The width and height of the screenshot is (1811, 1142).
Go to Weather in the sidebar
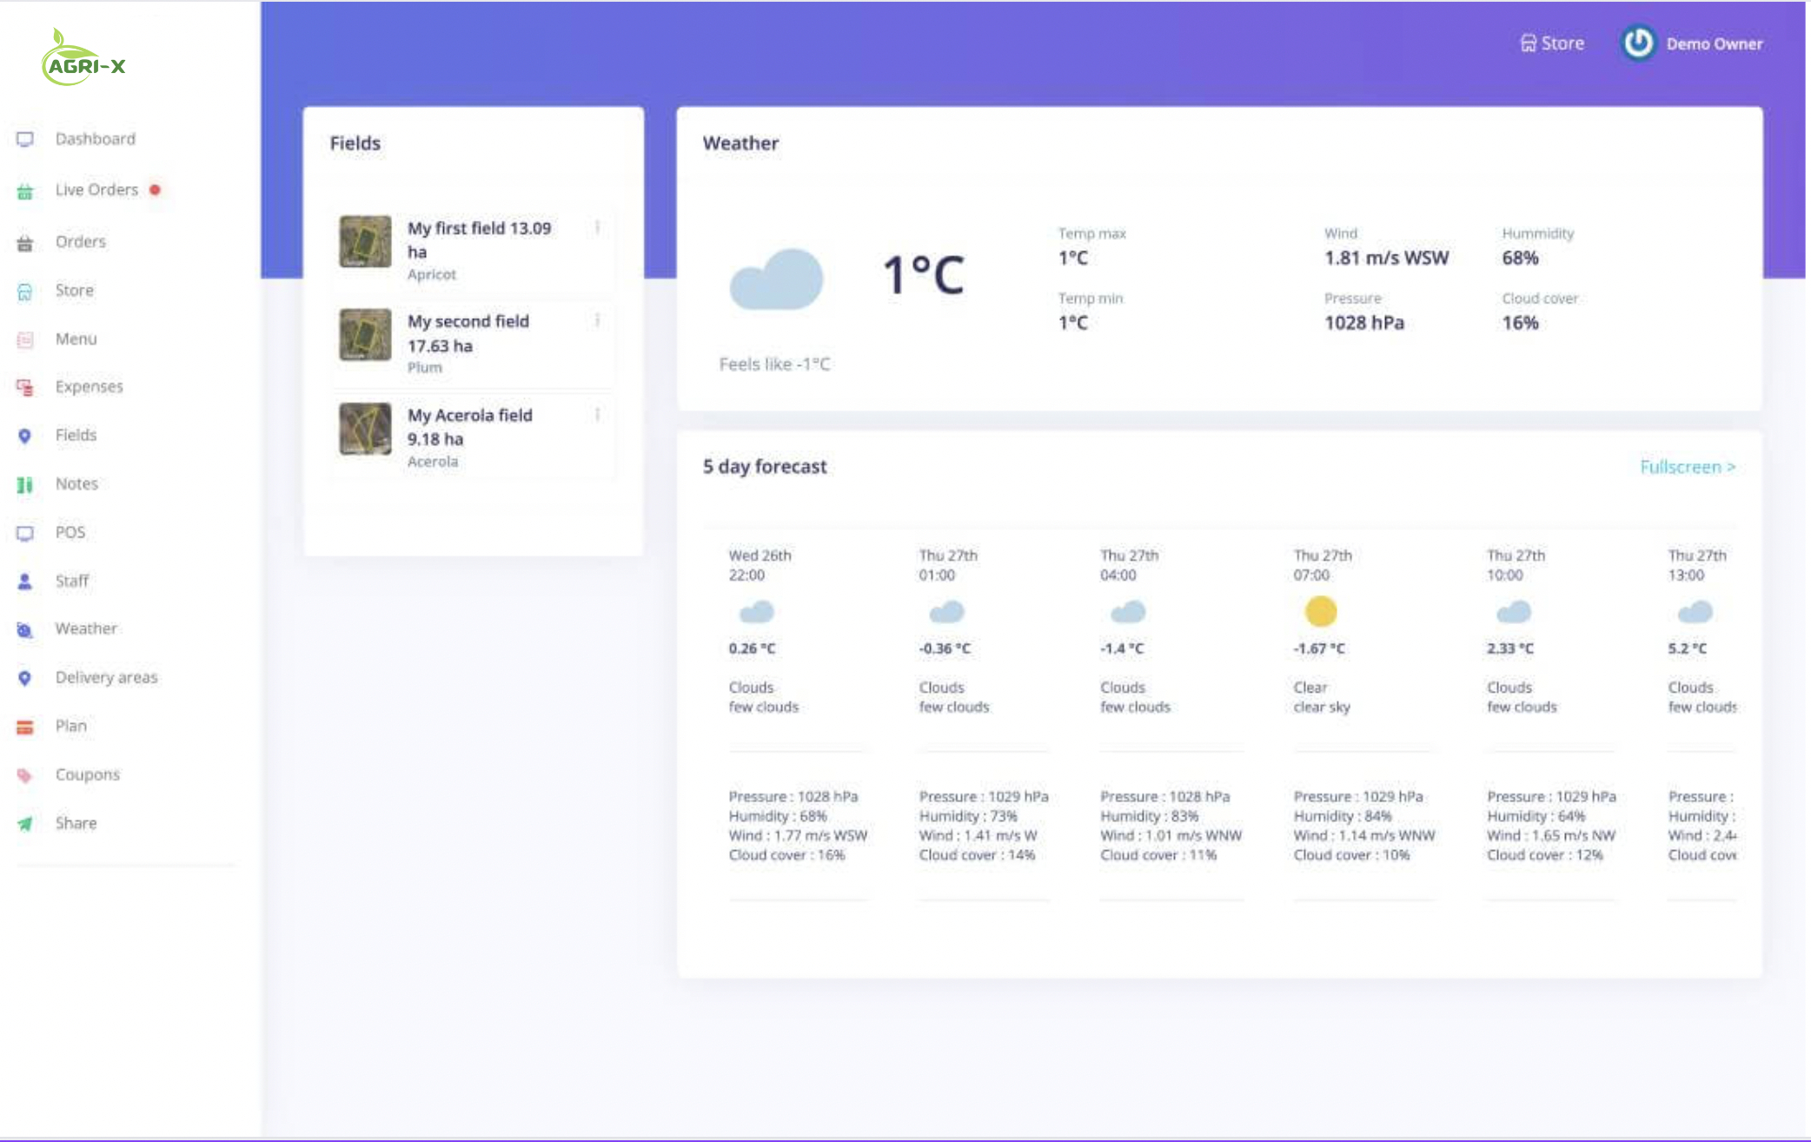pyautogui.click(x=85, y=628)
